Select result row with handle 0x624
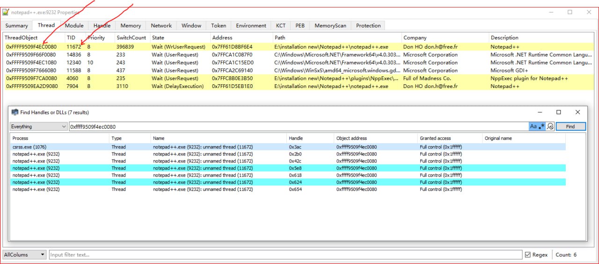Image resolution: width=599 pixels, height=264 pixels. pos(288,182)
